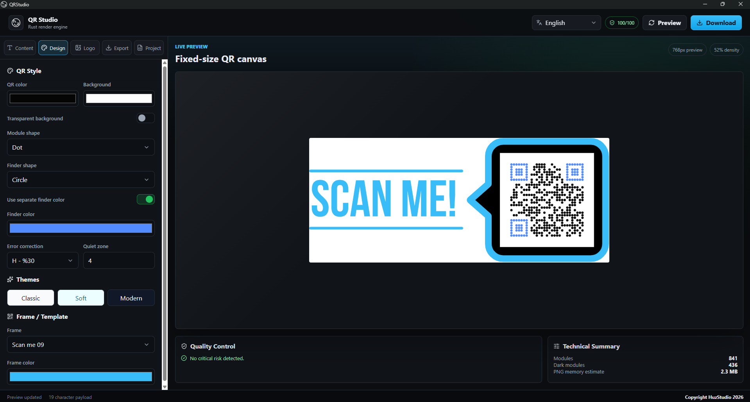This screenshot has width=750, height=402.
Task: Disable the Use separate finder color toggle
Action: coord(145,199)
